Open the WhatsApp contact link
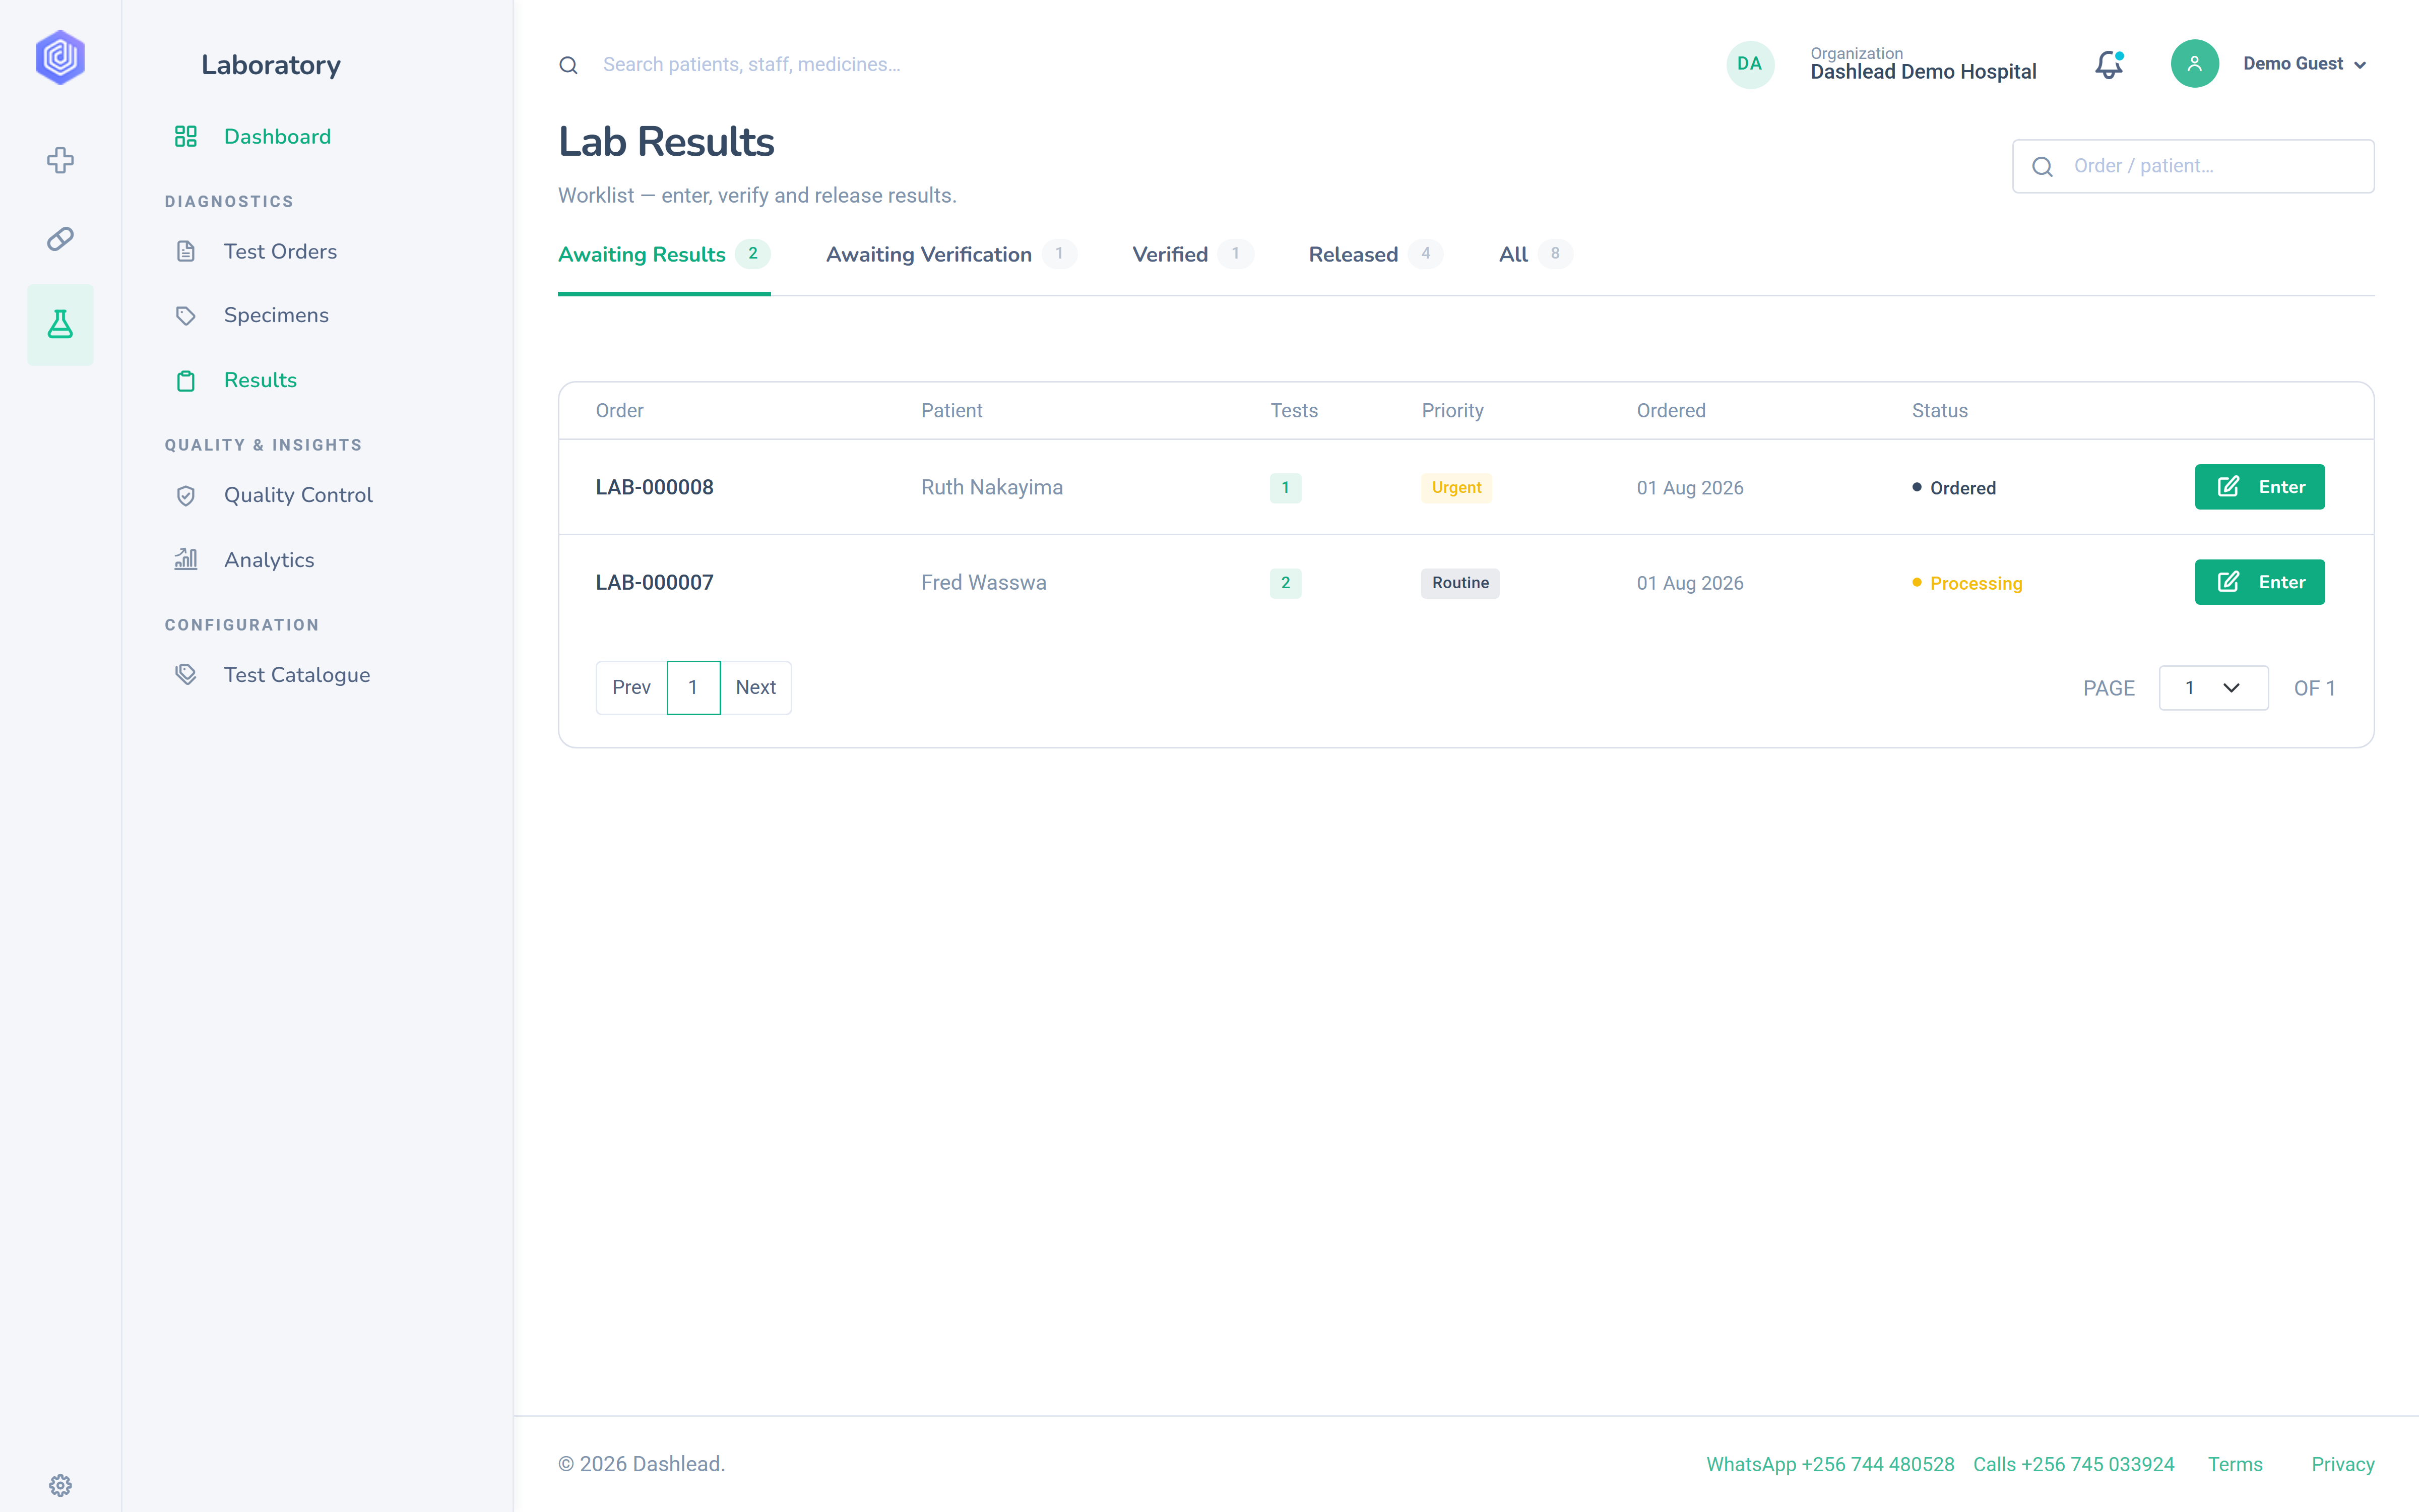2419x1512 pixels. coord(1829,1464)
